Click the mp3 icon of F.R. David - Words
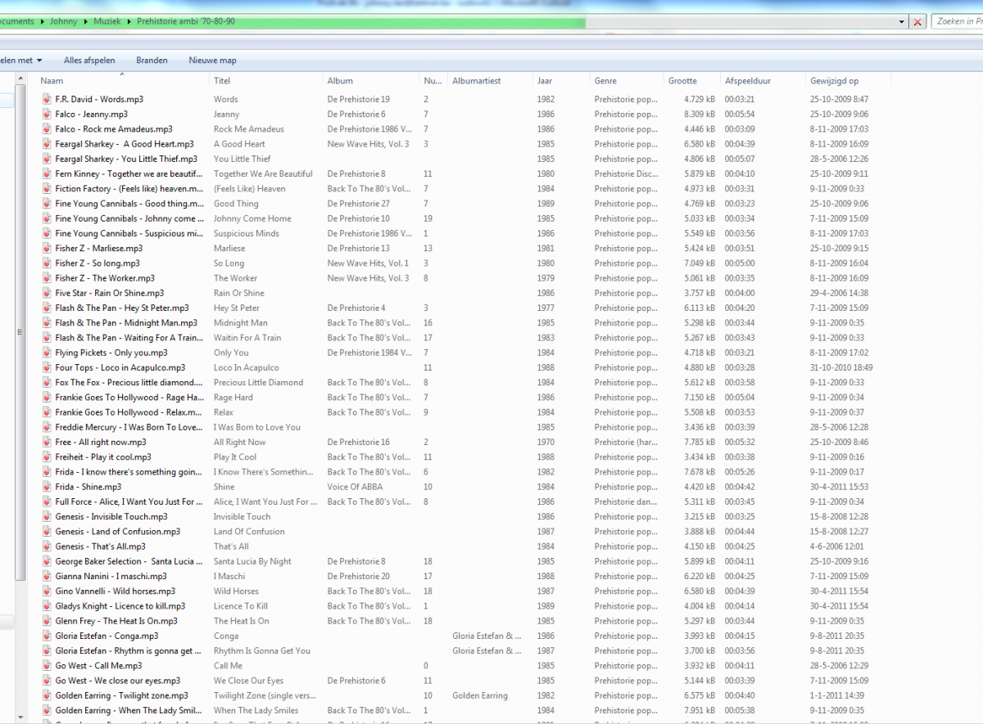 coord(48,99)
